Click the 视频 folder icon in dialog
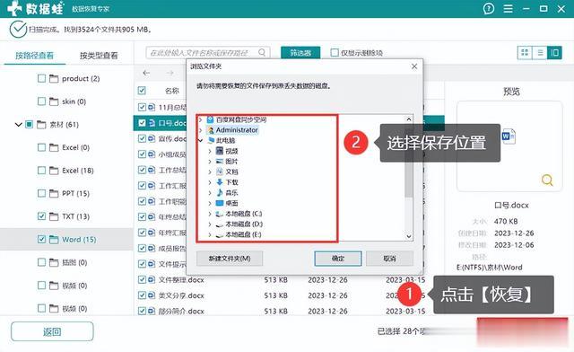Viewport: 574px width, 352px height. [220, 151]
